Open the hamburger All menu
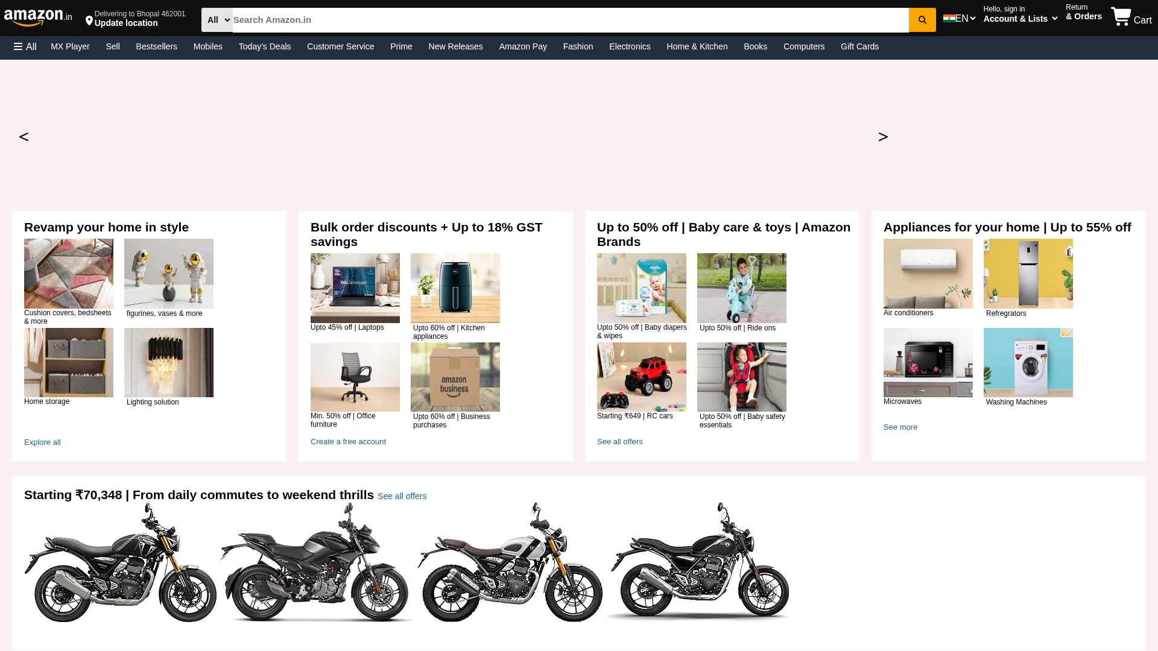This screenshot has width=1158, height=651. [x=25, y=46]
